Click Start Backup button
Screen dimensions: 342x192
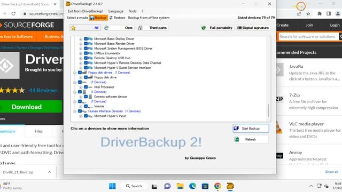tap(251, 129)
